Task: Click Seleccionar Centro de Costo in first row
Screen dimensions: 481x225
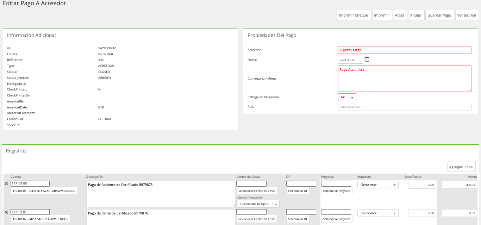Action: coord(257,190)
